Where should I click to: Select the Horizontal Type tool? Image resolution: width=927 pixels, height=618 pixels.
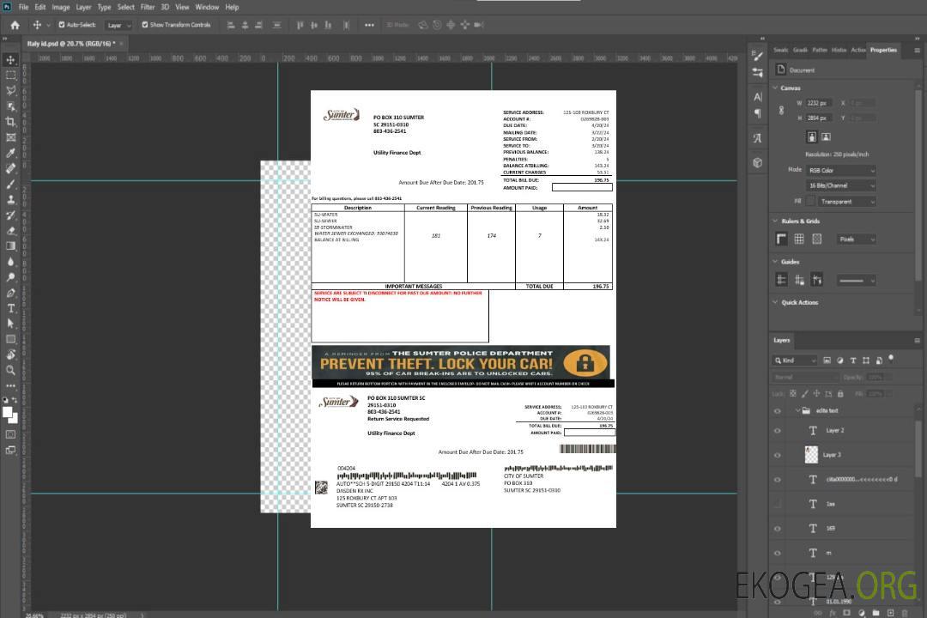pyautogui.click(x=11, y=308)
